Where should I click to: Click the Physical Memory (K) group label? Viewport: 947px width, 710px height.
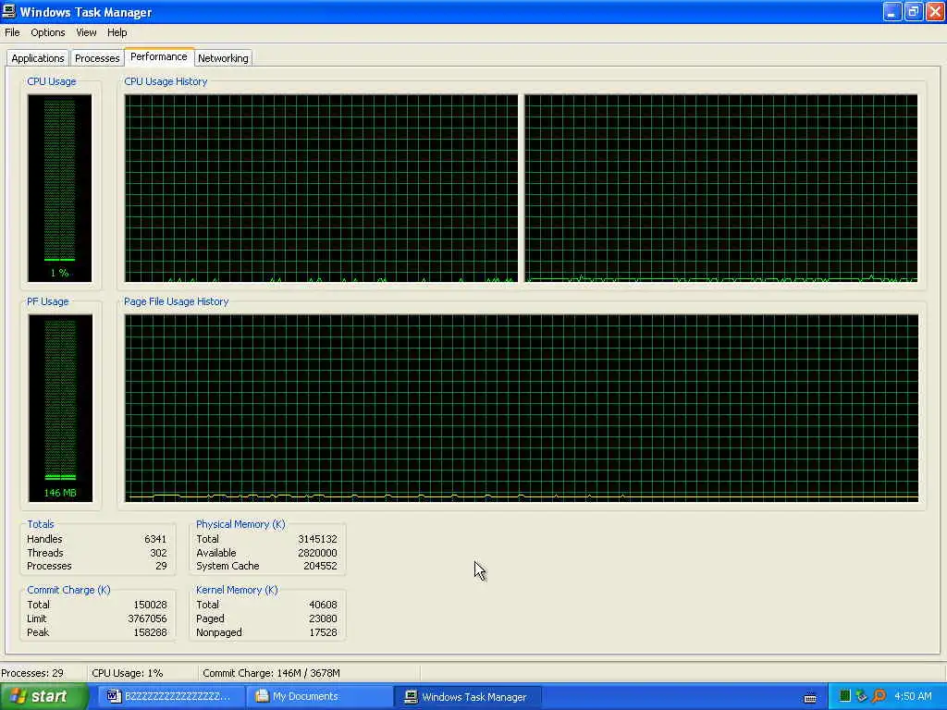[x=240, y=524]
